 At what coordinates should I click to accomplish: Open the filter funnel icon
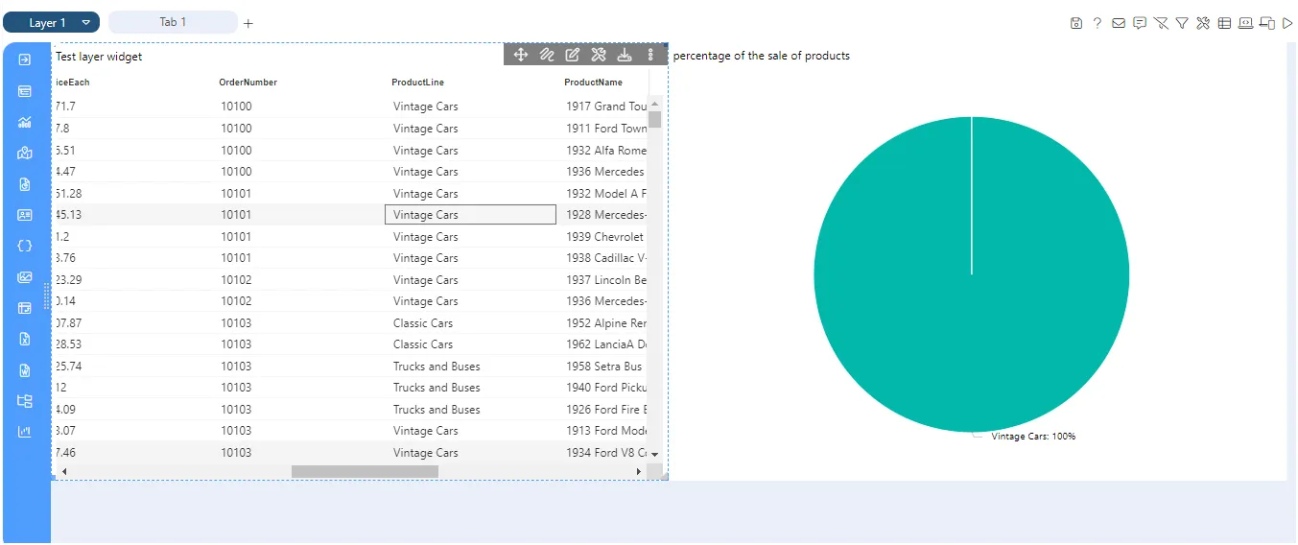pyautogui.click(x=1182, y=23)
